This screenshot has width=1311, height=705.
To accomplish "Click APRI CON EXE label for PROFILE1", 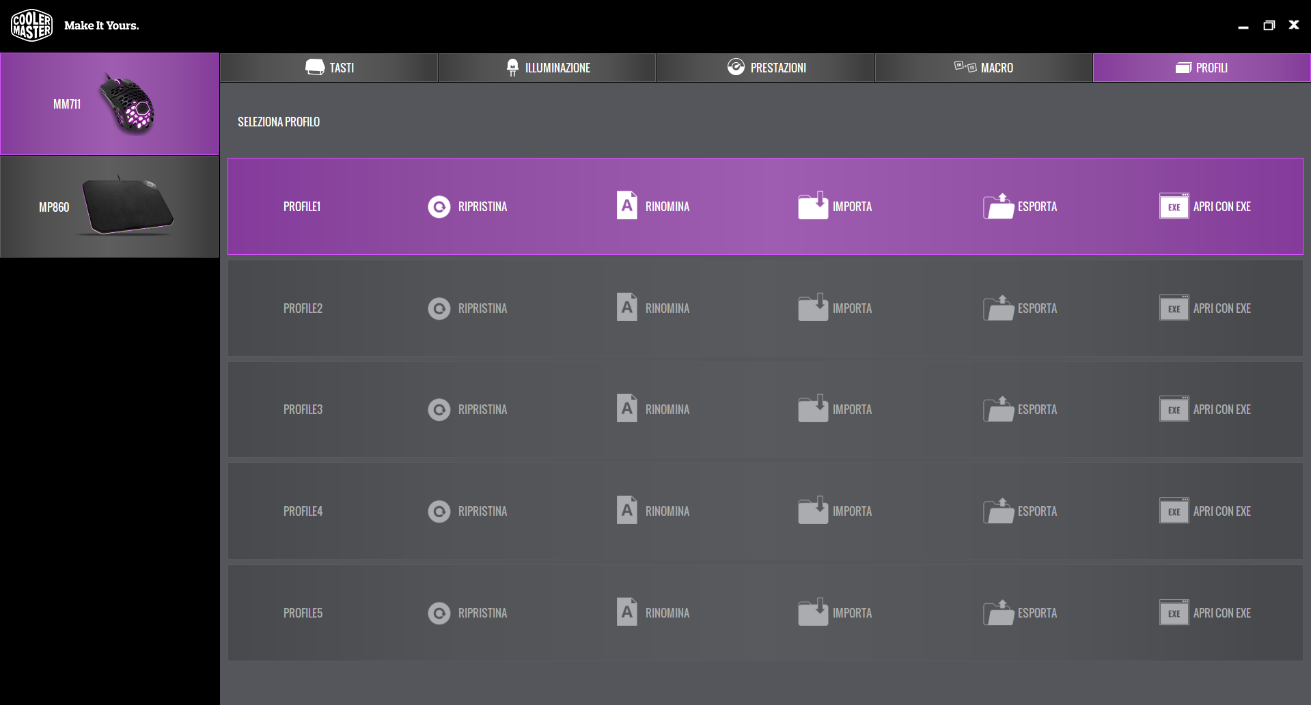I will [x=1222, y=206].
